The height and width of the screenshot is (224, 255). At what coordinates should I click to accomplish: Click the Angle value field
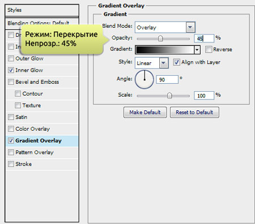point(167,80)
